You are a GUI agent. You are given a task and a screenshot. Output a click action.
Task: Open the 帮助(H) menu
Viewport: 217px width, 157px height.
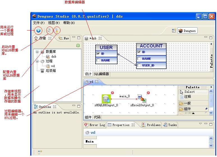[69, 23]
